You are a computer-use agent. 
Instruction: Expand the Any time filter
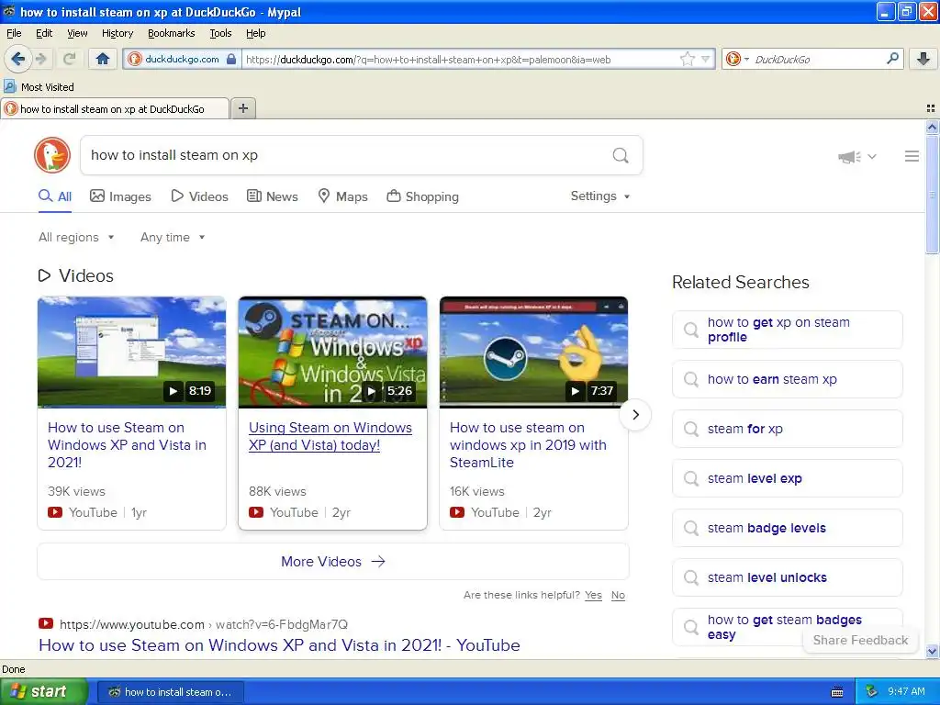coord(173,238)
